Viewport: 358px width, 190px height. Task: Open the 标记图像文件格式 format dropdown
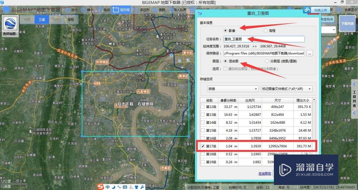click(286, 89)
